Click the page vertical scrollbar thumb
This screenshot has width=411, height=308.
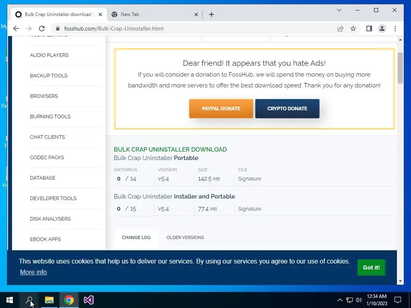(400, 68)
